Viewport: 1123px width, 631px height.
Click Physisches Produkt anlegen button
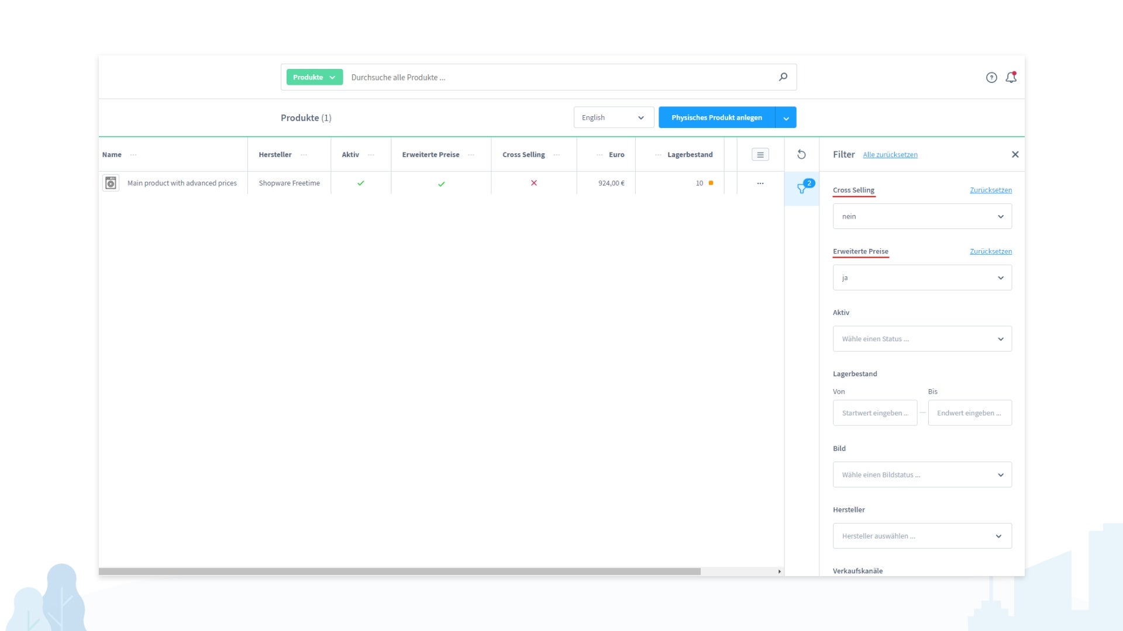(x=716, y=117)
